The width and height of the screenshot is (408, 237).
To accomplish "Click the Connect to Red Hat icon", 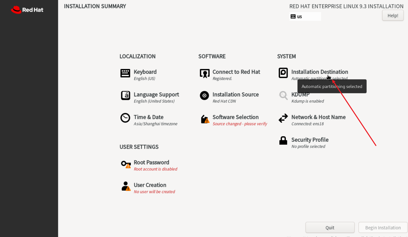I will click(204, 73).
